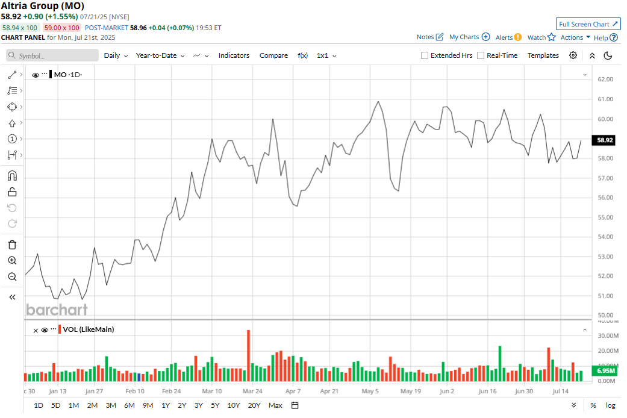
Task: Select the 20Y time range
Action: click(x=254, y=405)
